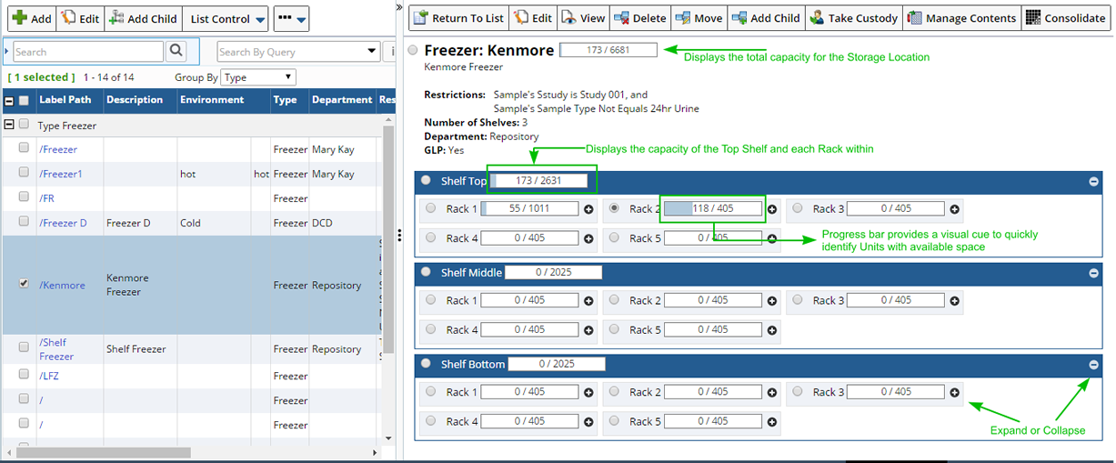Open the /Freezer link

click(x=58, y=149)
